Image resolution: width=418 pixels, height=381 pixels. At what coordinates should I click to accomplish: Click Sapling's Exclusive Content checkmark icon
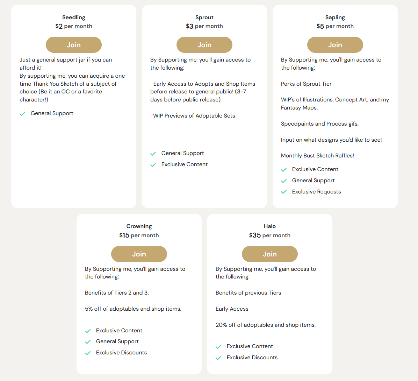(x=284, y=170)
